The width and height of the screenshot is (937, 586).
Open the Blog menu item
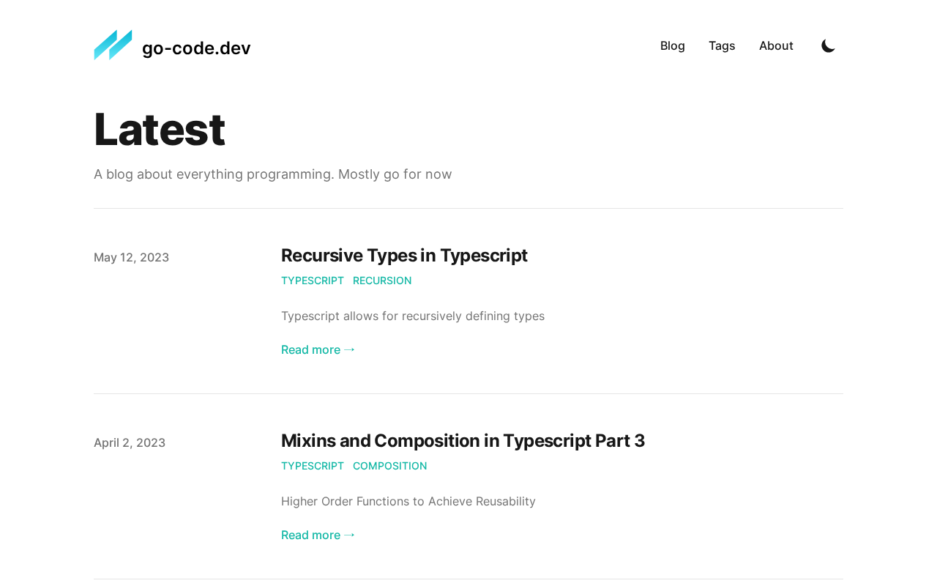click(672, 46)
